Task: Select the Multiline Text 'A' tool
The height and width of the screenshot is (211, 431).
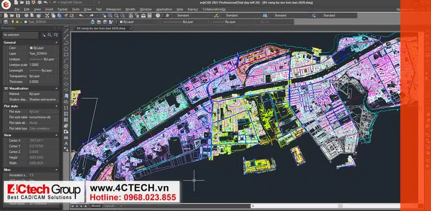Action: pyautogui.click(x=66, y=143)
